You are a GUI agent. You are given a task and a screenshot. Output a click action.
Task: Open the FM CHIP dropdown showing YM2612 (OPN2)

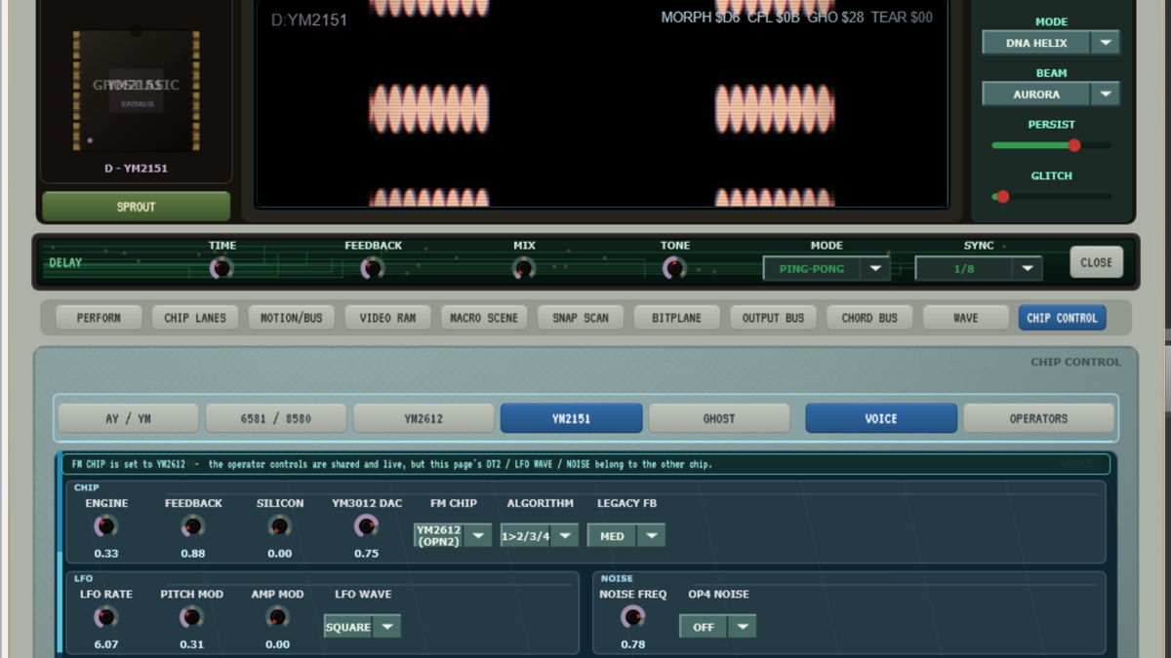pos(453,535)
